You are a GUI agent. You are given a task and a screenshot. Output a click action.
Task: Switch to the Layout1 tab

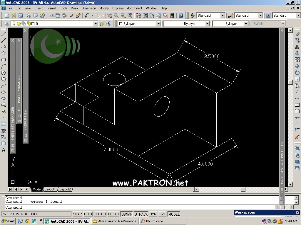point(50,189)
